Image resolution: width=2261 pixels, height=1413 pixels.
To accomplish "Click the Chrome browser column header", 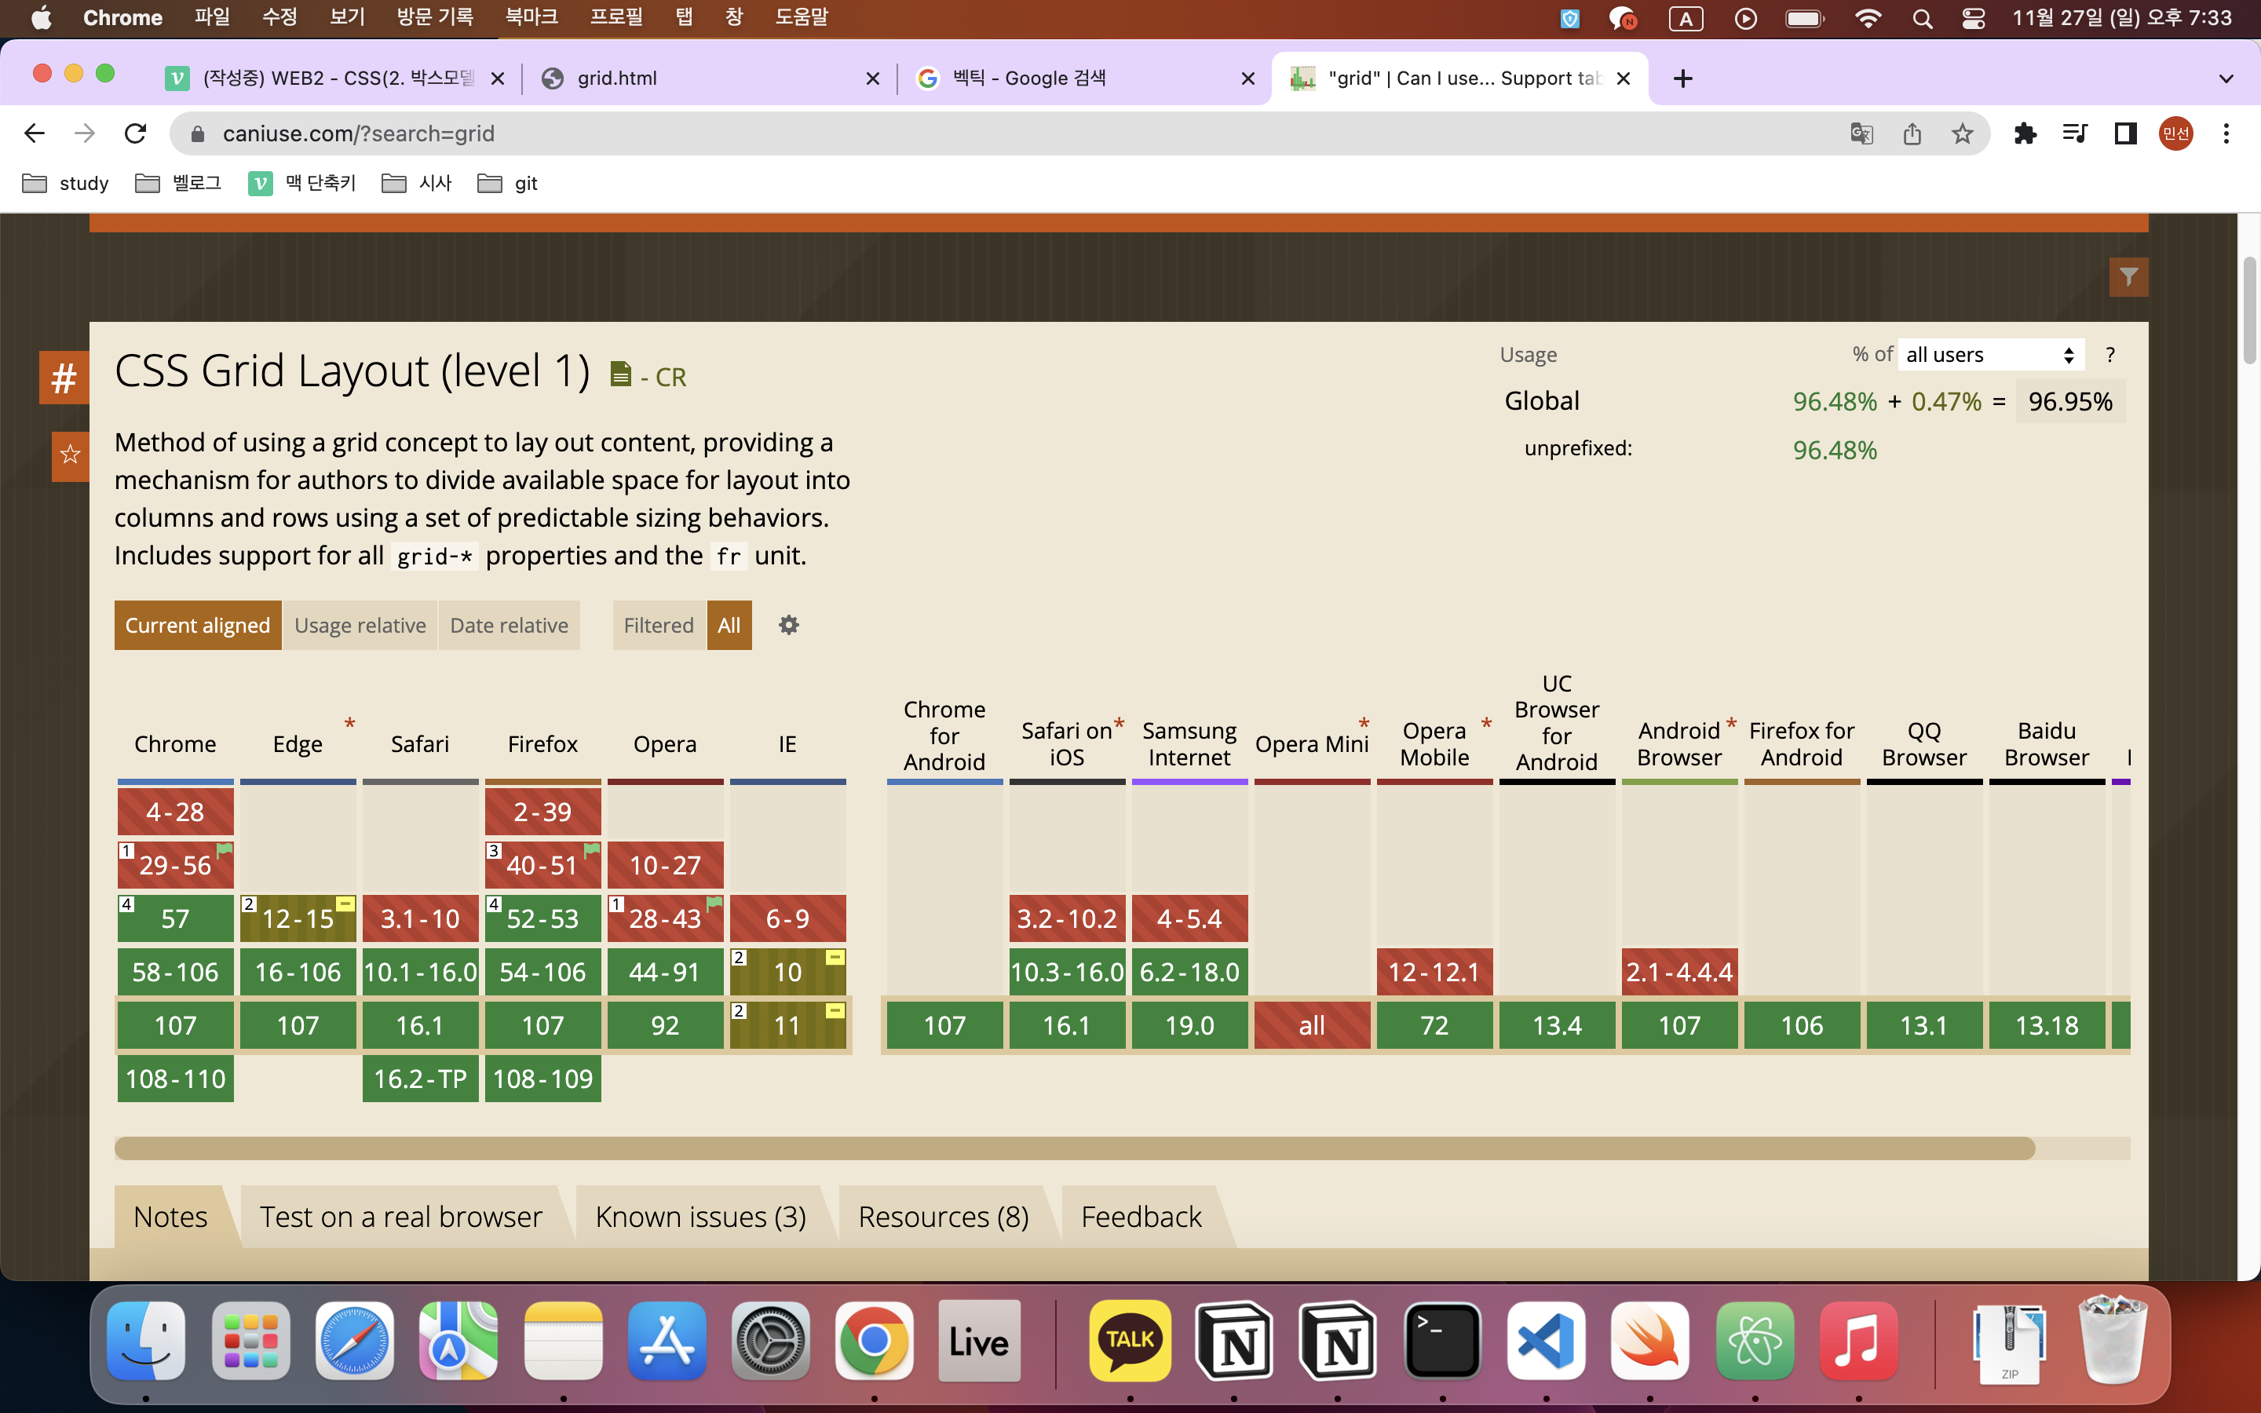I will tap(175, 744).
